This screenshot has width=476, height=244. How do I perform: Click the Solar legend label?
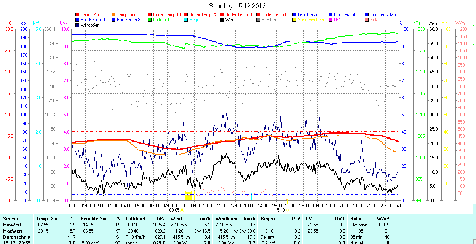pyautogui.click(x=375, y=20)
